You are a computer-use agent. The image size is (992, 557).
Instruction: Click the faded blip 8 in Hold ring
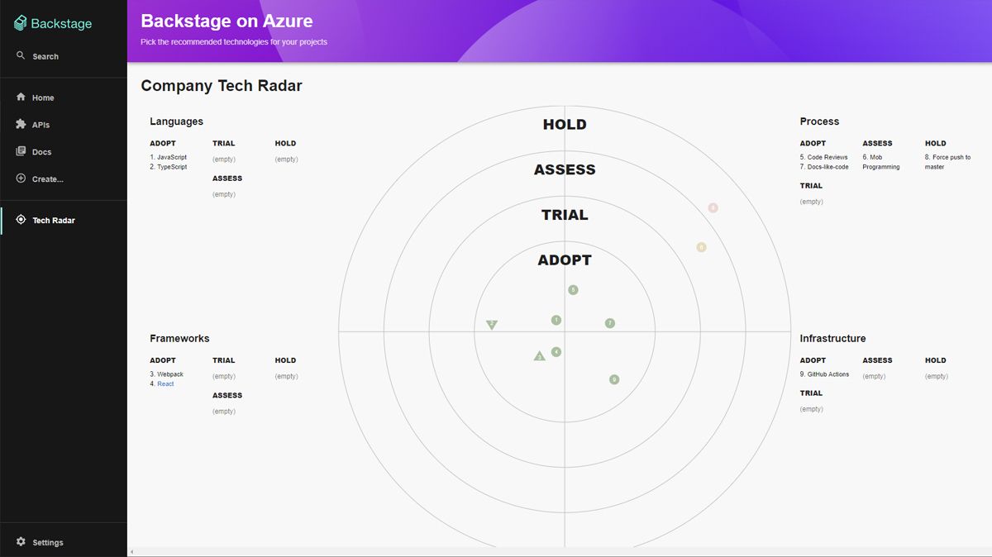[x=713, y=208]
